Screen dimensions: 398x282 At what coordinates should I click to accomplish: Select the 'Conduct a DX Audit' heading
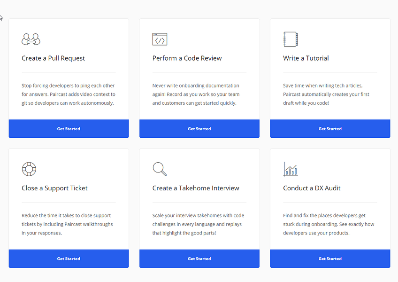pyautogui.click(x=312, y=188)
